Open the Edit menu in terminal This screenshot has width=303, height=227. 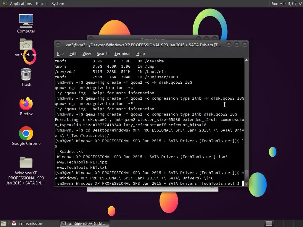pos(73,54)
